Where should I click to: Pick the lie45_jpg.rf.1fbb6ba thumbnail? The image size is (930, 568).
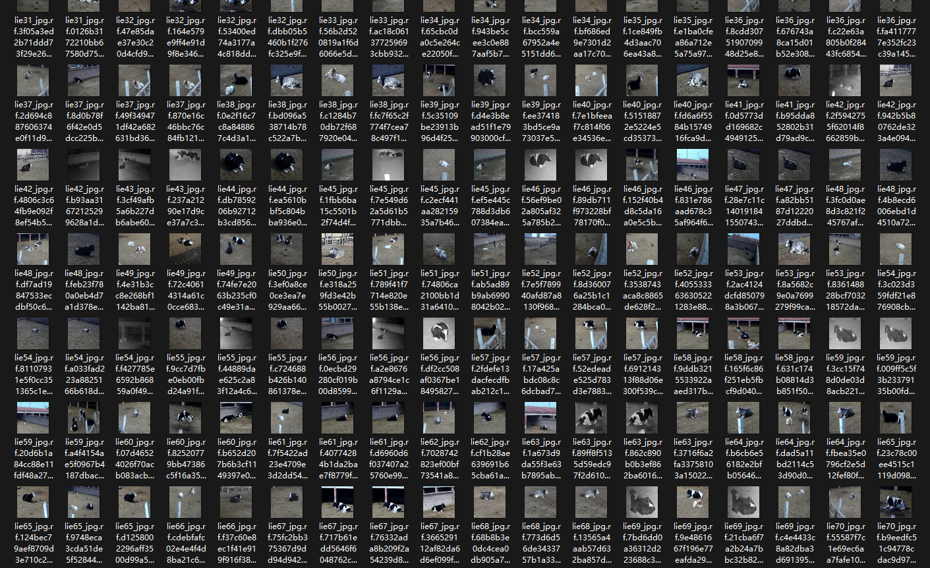(x=337, y=165)
